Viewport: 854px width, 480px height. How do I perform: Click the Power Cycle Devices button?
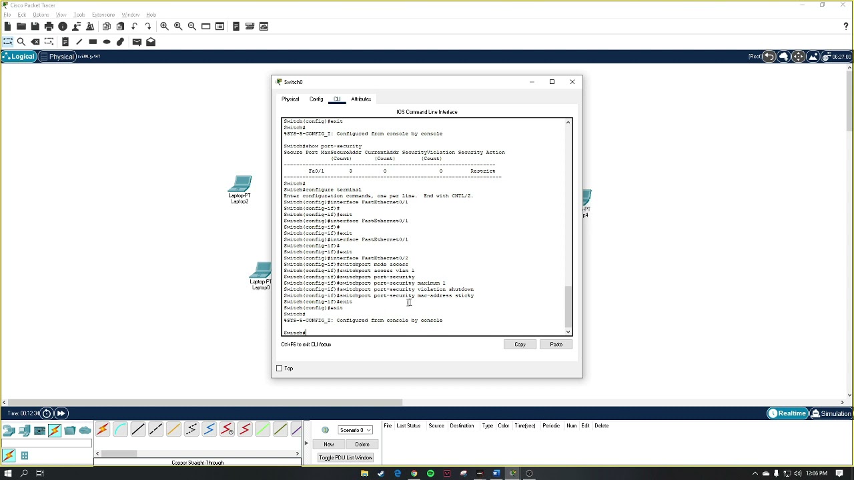tap(47, 414)
